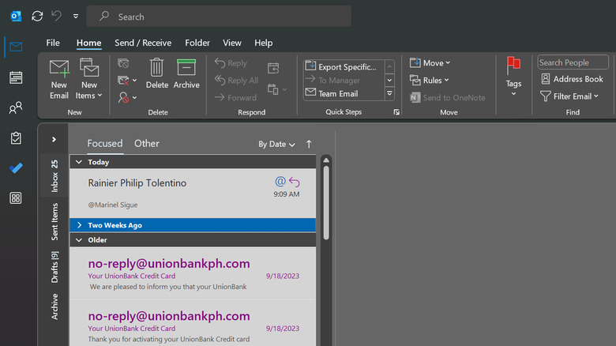Click the Reply with Meeting icon
The width and height of the screenshot is (616, 346).
[273, 68]
